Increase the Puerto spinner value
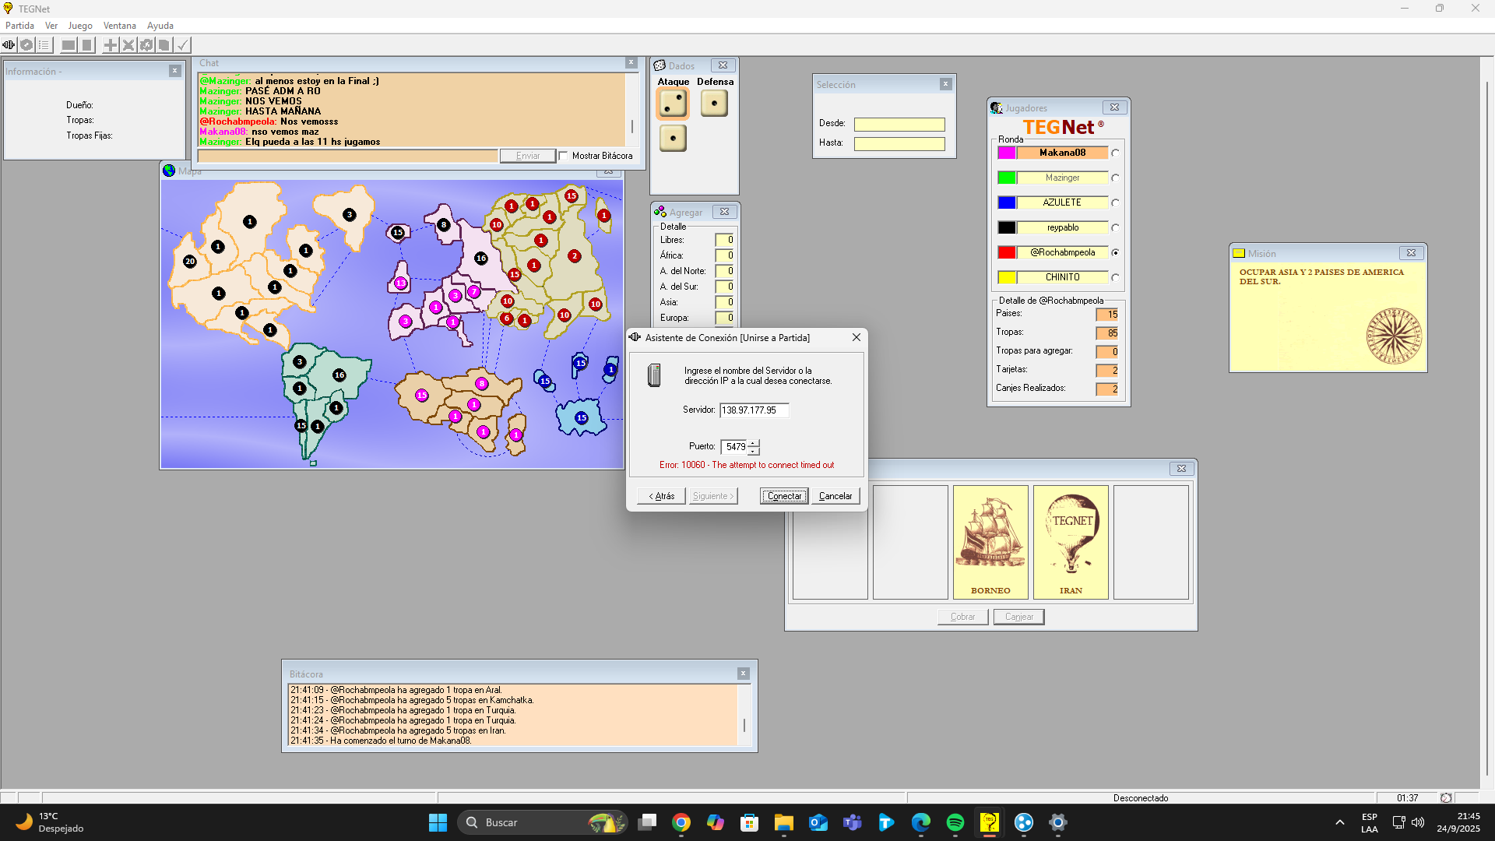 [754, 443]
